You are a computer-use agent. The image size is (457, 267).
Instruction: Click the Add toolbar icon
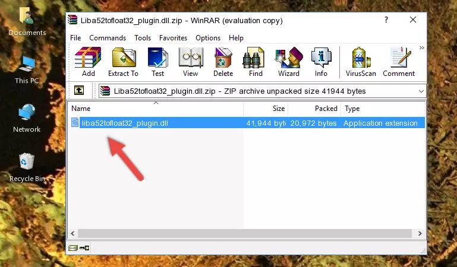(88, 62)
